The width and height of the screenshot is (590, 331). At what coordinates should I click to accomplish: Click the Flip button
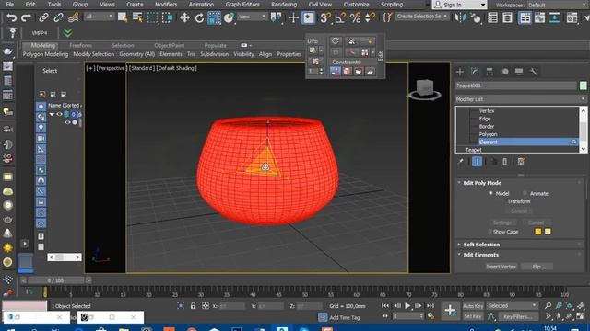click(537, 267)
